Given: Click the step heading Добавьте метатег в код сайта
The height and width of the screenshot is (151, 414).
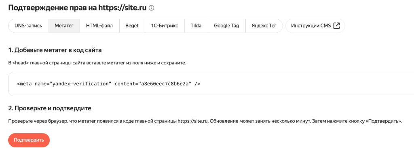Looking at the screenshot, I should point(55,50).
